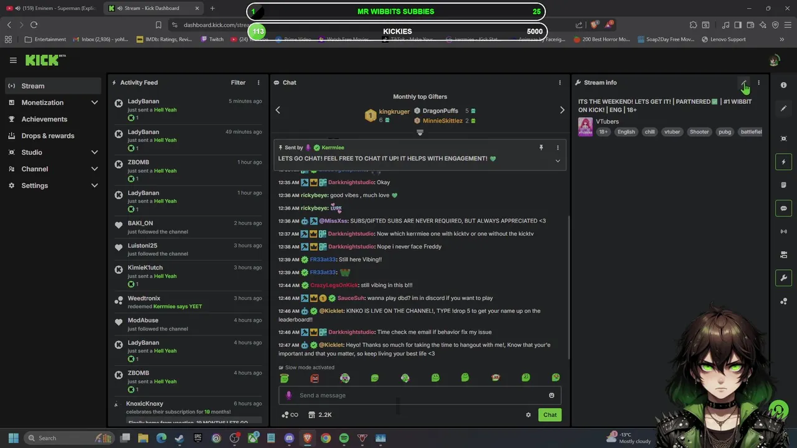This screenshot has height=448, width=797.
Task: Open Chat panel options menu
Action: pyautogui.click(x=560, y=83)
